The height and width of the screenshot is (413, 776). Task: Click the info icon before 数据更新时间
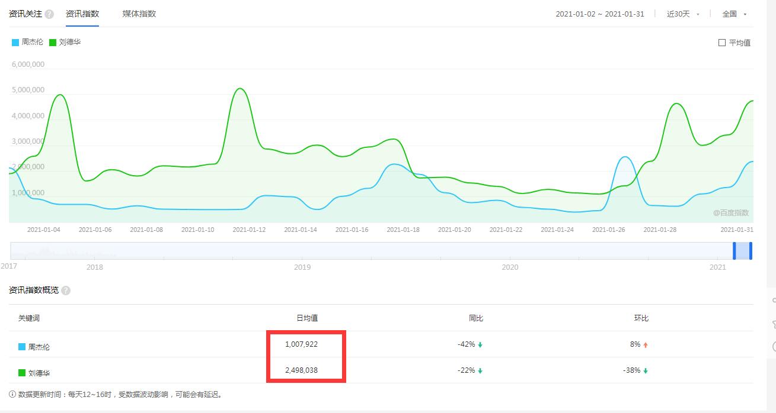tap(12, 394)
